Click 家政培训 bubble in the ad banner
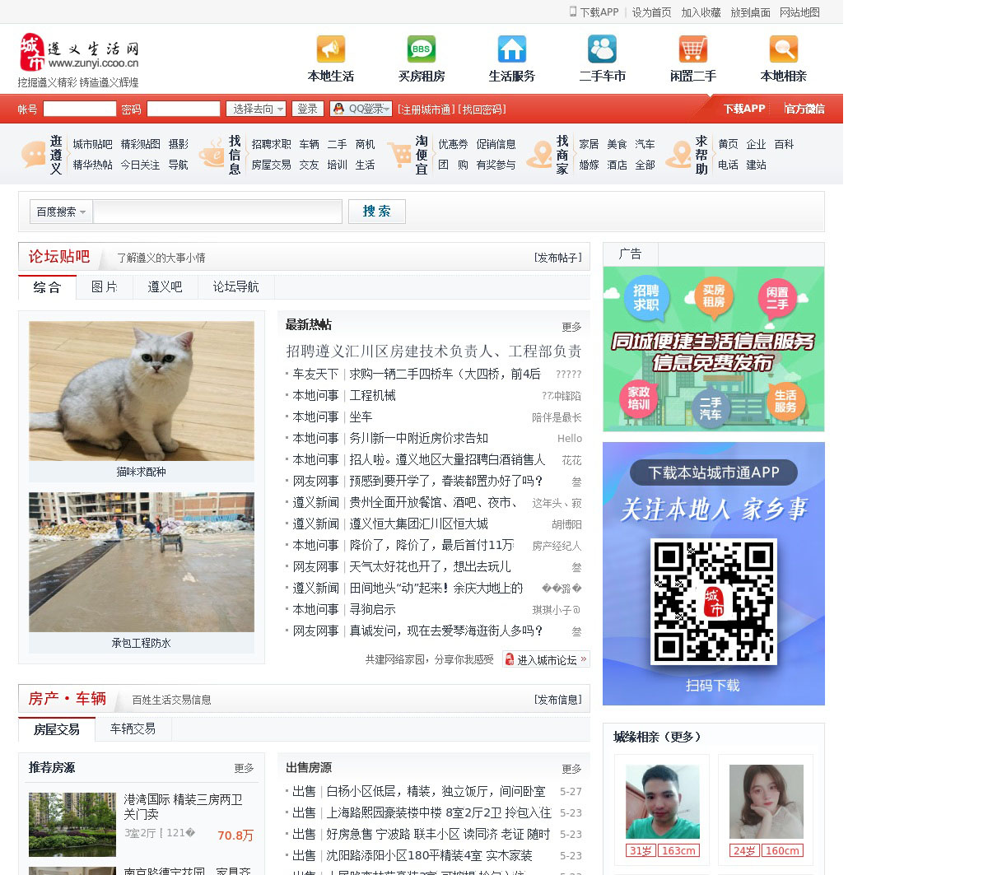The width and height of the screenshot is (988, 875). (x=639, y=398)
